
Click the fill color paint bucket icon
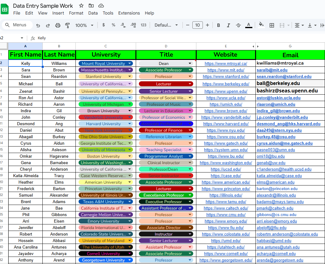pyautogui.click(x=261, y=25)
